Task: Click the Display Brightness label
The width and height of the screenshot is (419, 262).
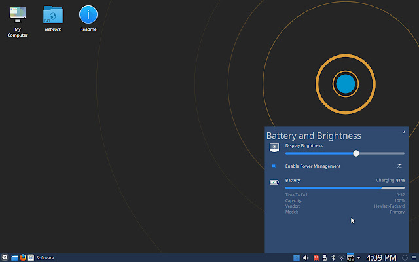Action: point(304,145)
